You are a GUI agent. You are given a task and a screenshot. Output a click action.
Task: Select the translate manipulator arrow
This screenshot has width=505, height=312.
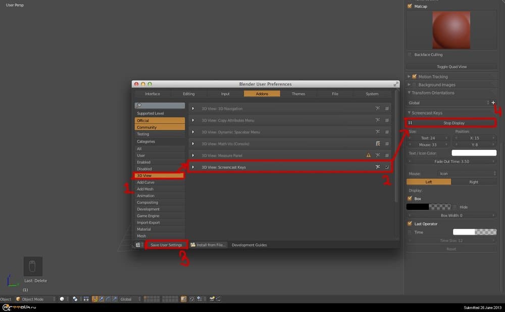pyautogui.click(x=101, y=299)
